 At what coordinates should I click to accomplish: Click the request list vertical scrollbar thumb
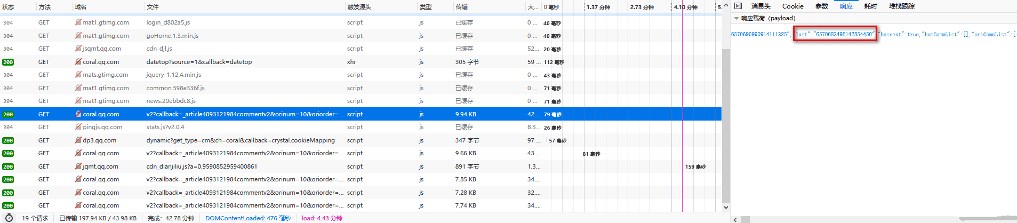pyautogui.click(x=726, y=125)
